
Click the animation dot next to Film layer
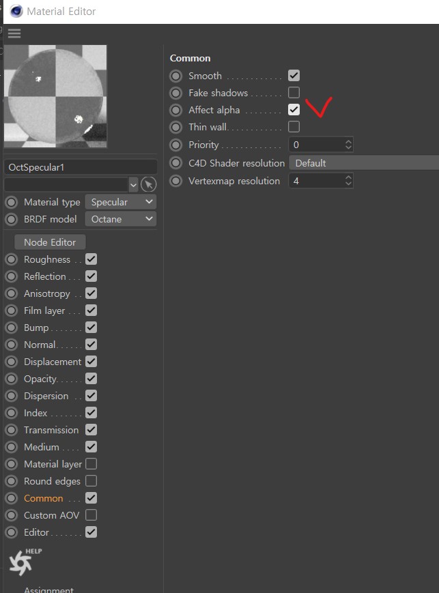[x=12, y=310]
